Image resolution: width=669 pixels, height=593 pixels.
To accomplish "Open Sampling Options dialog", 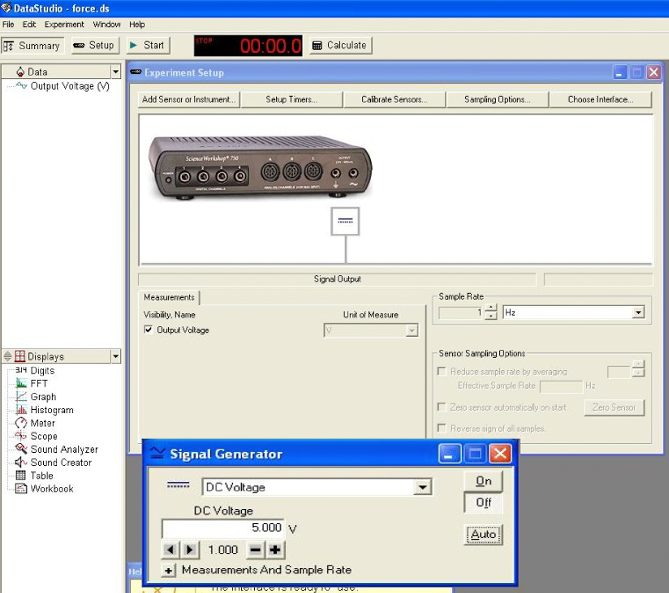I will (x=497, y=100).
